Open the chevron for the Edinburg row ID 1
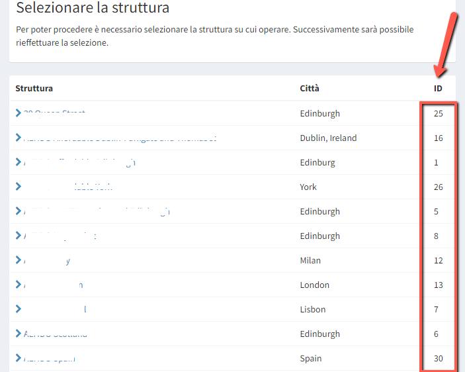The height and width of the screenshot is (372, 465). pyautogui.click(x=19, y=162)
